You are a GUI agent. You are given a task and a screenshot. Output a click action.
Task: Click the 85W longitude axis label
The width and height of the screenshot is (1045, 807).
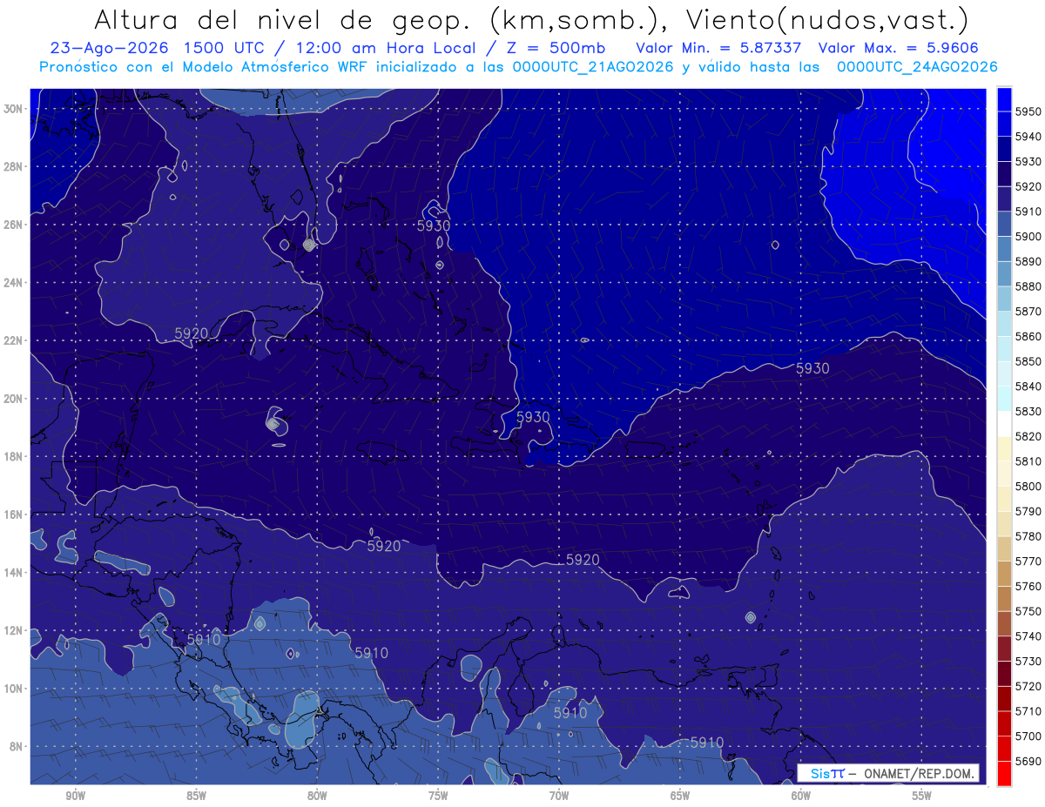(196, 797)
